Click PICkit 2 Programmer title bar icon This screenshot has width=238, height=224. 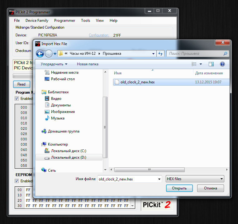12,12
